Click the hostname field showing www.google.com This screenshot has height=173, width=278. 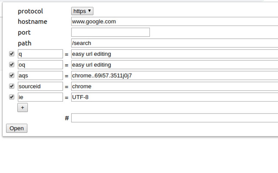pos(136,21)
